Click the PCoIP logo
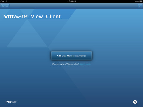 click(x=11, y=102)
